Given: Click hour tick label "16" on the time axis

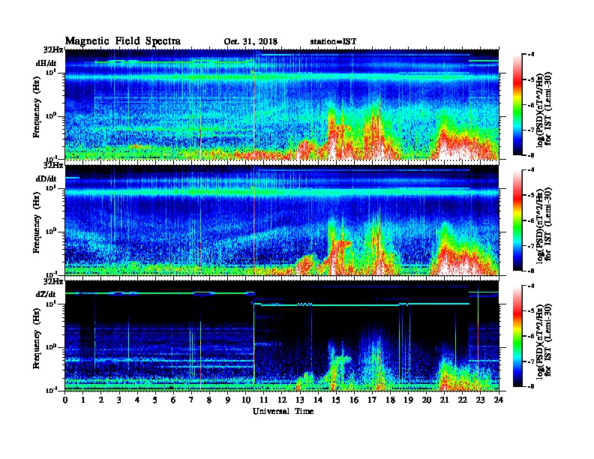Looking at the screenshot, I should [x=354, y=400].
